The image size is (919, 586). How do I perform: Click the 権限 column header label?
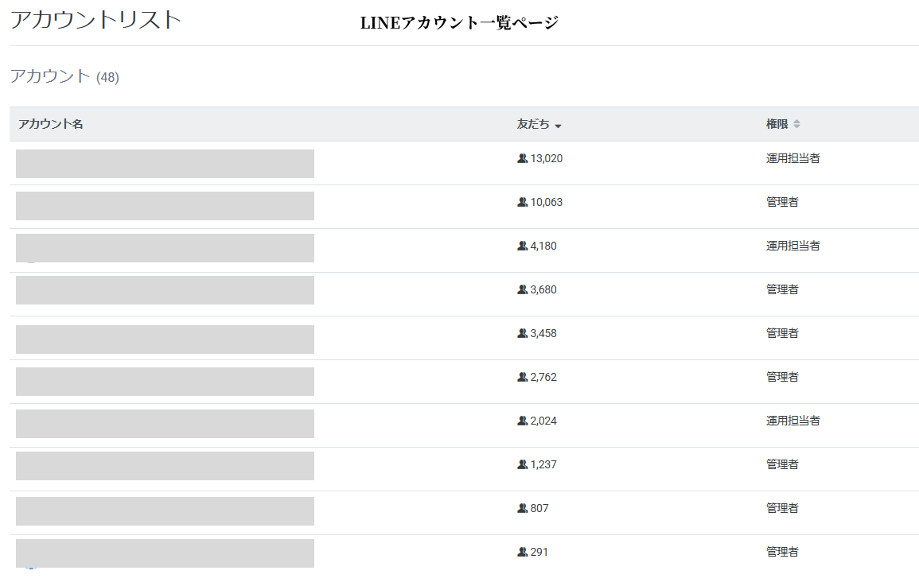click(777, 125)
